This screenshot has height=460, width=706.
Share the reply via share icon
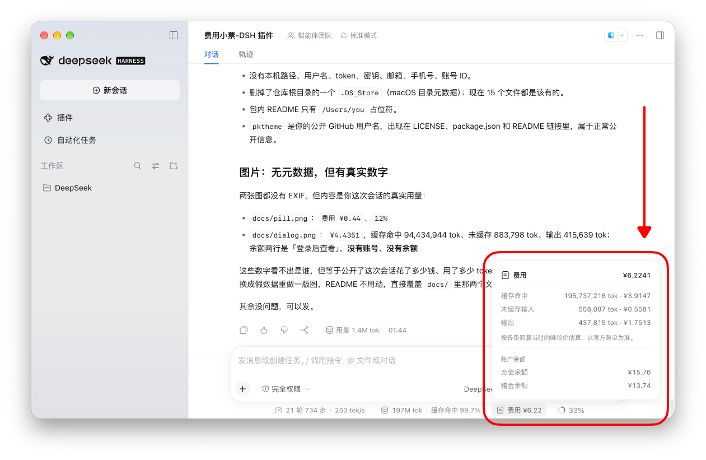[x=304, y=330]
